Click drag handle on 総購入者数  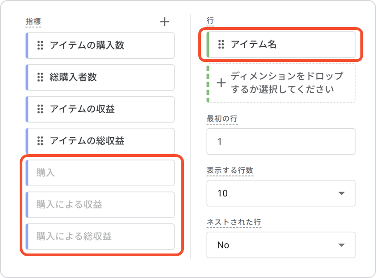(40, 77)
